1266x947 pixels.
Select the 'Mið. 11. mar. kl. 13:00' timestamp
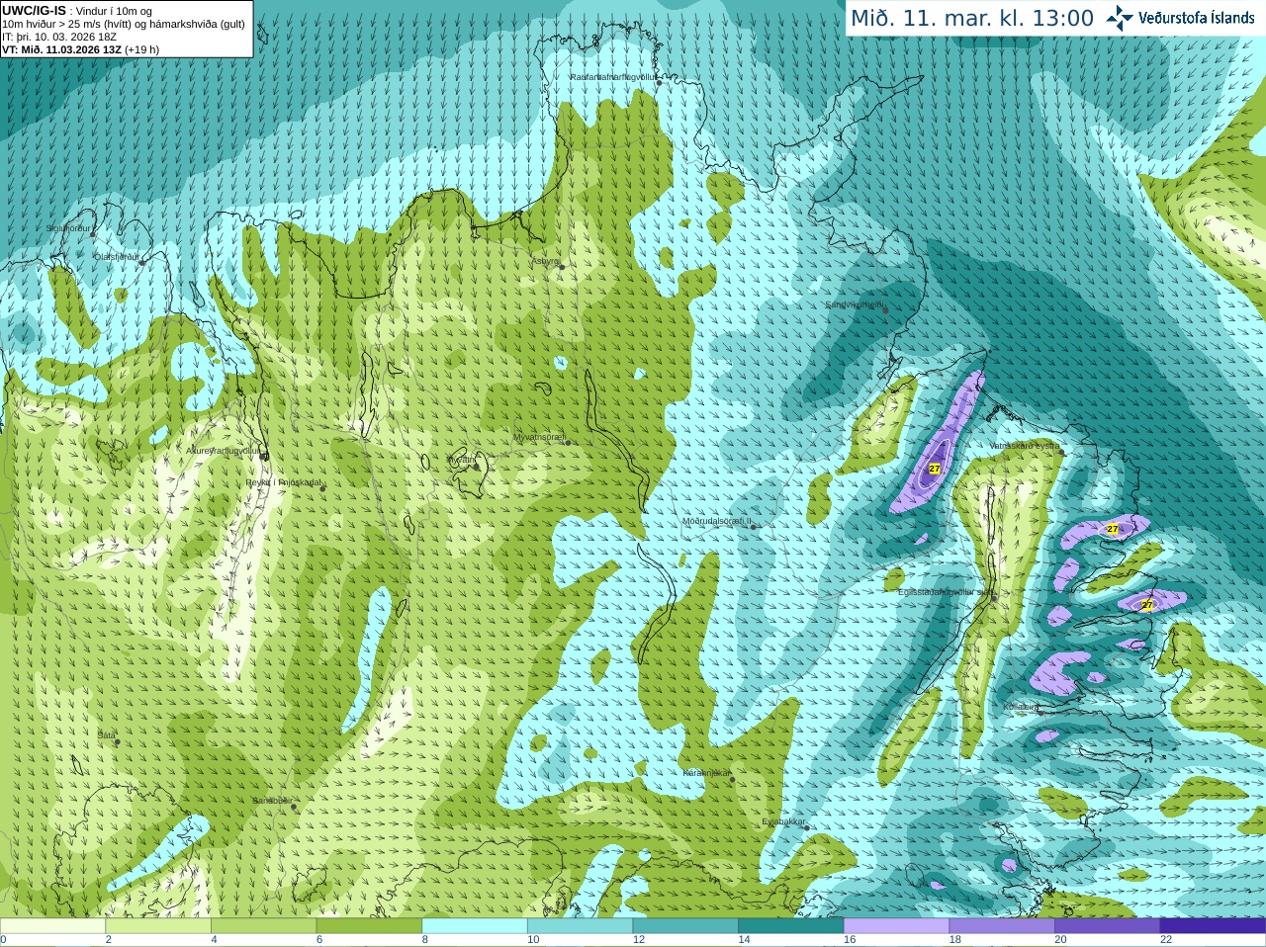coord(972,18)
